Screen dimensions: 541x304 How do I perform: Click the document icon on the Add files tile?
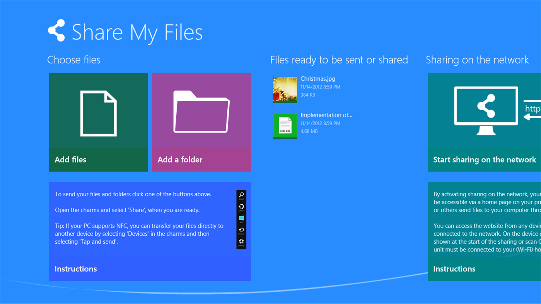point(98,113)
